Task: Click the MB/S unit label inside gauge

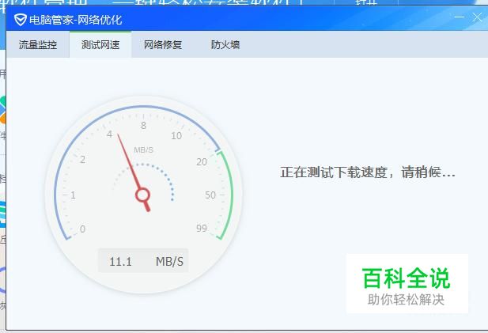Action: point(143,150)
